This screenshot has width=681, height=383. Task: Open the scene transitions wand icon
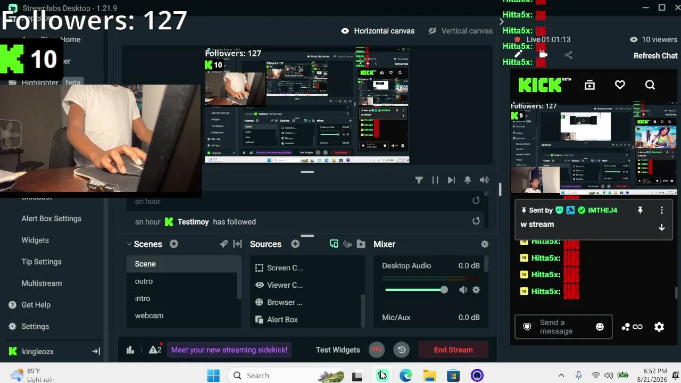(223, 244)
